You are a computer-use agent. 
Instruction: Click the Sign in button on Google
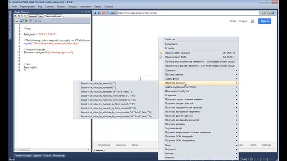(265, 21)
